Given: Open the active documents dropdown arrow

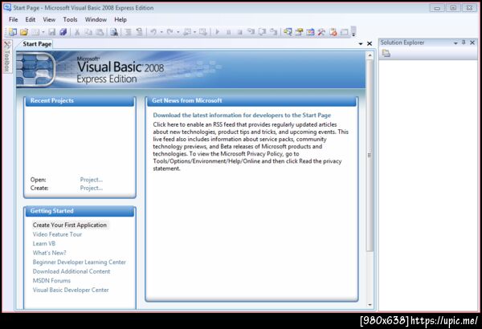Looking at the screenshot, I should click(x=361, y=44).
